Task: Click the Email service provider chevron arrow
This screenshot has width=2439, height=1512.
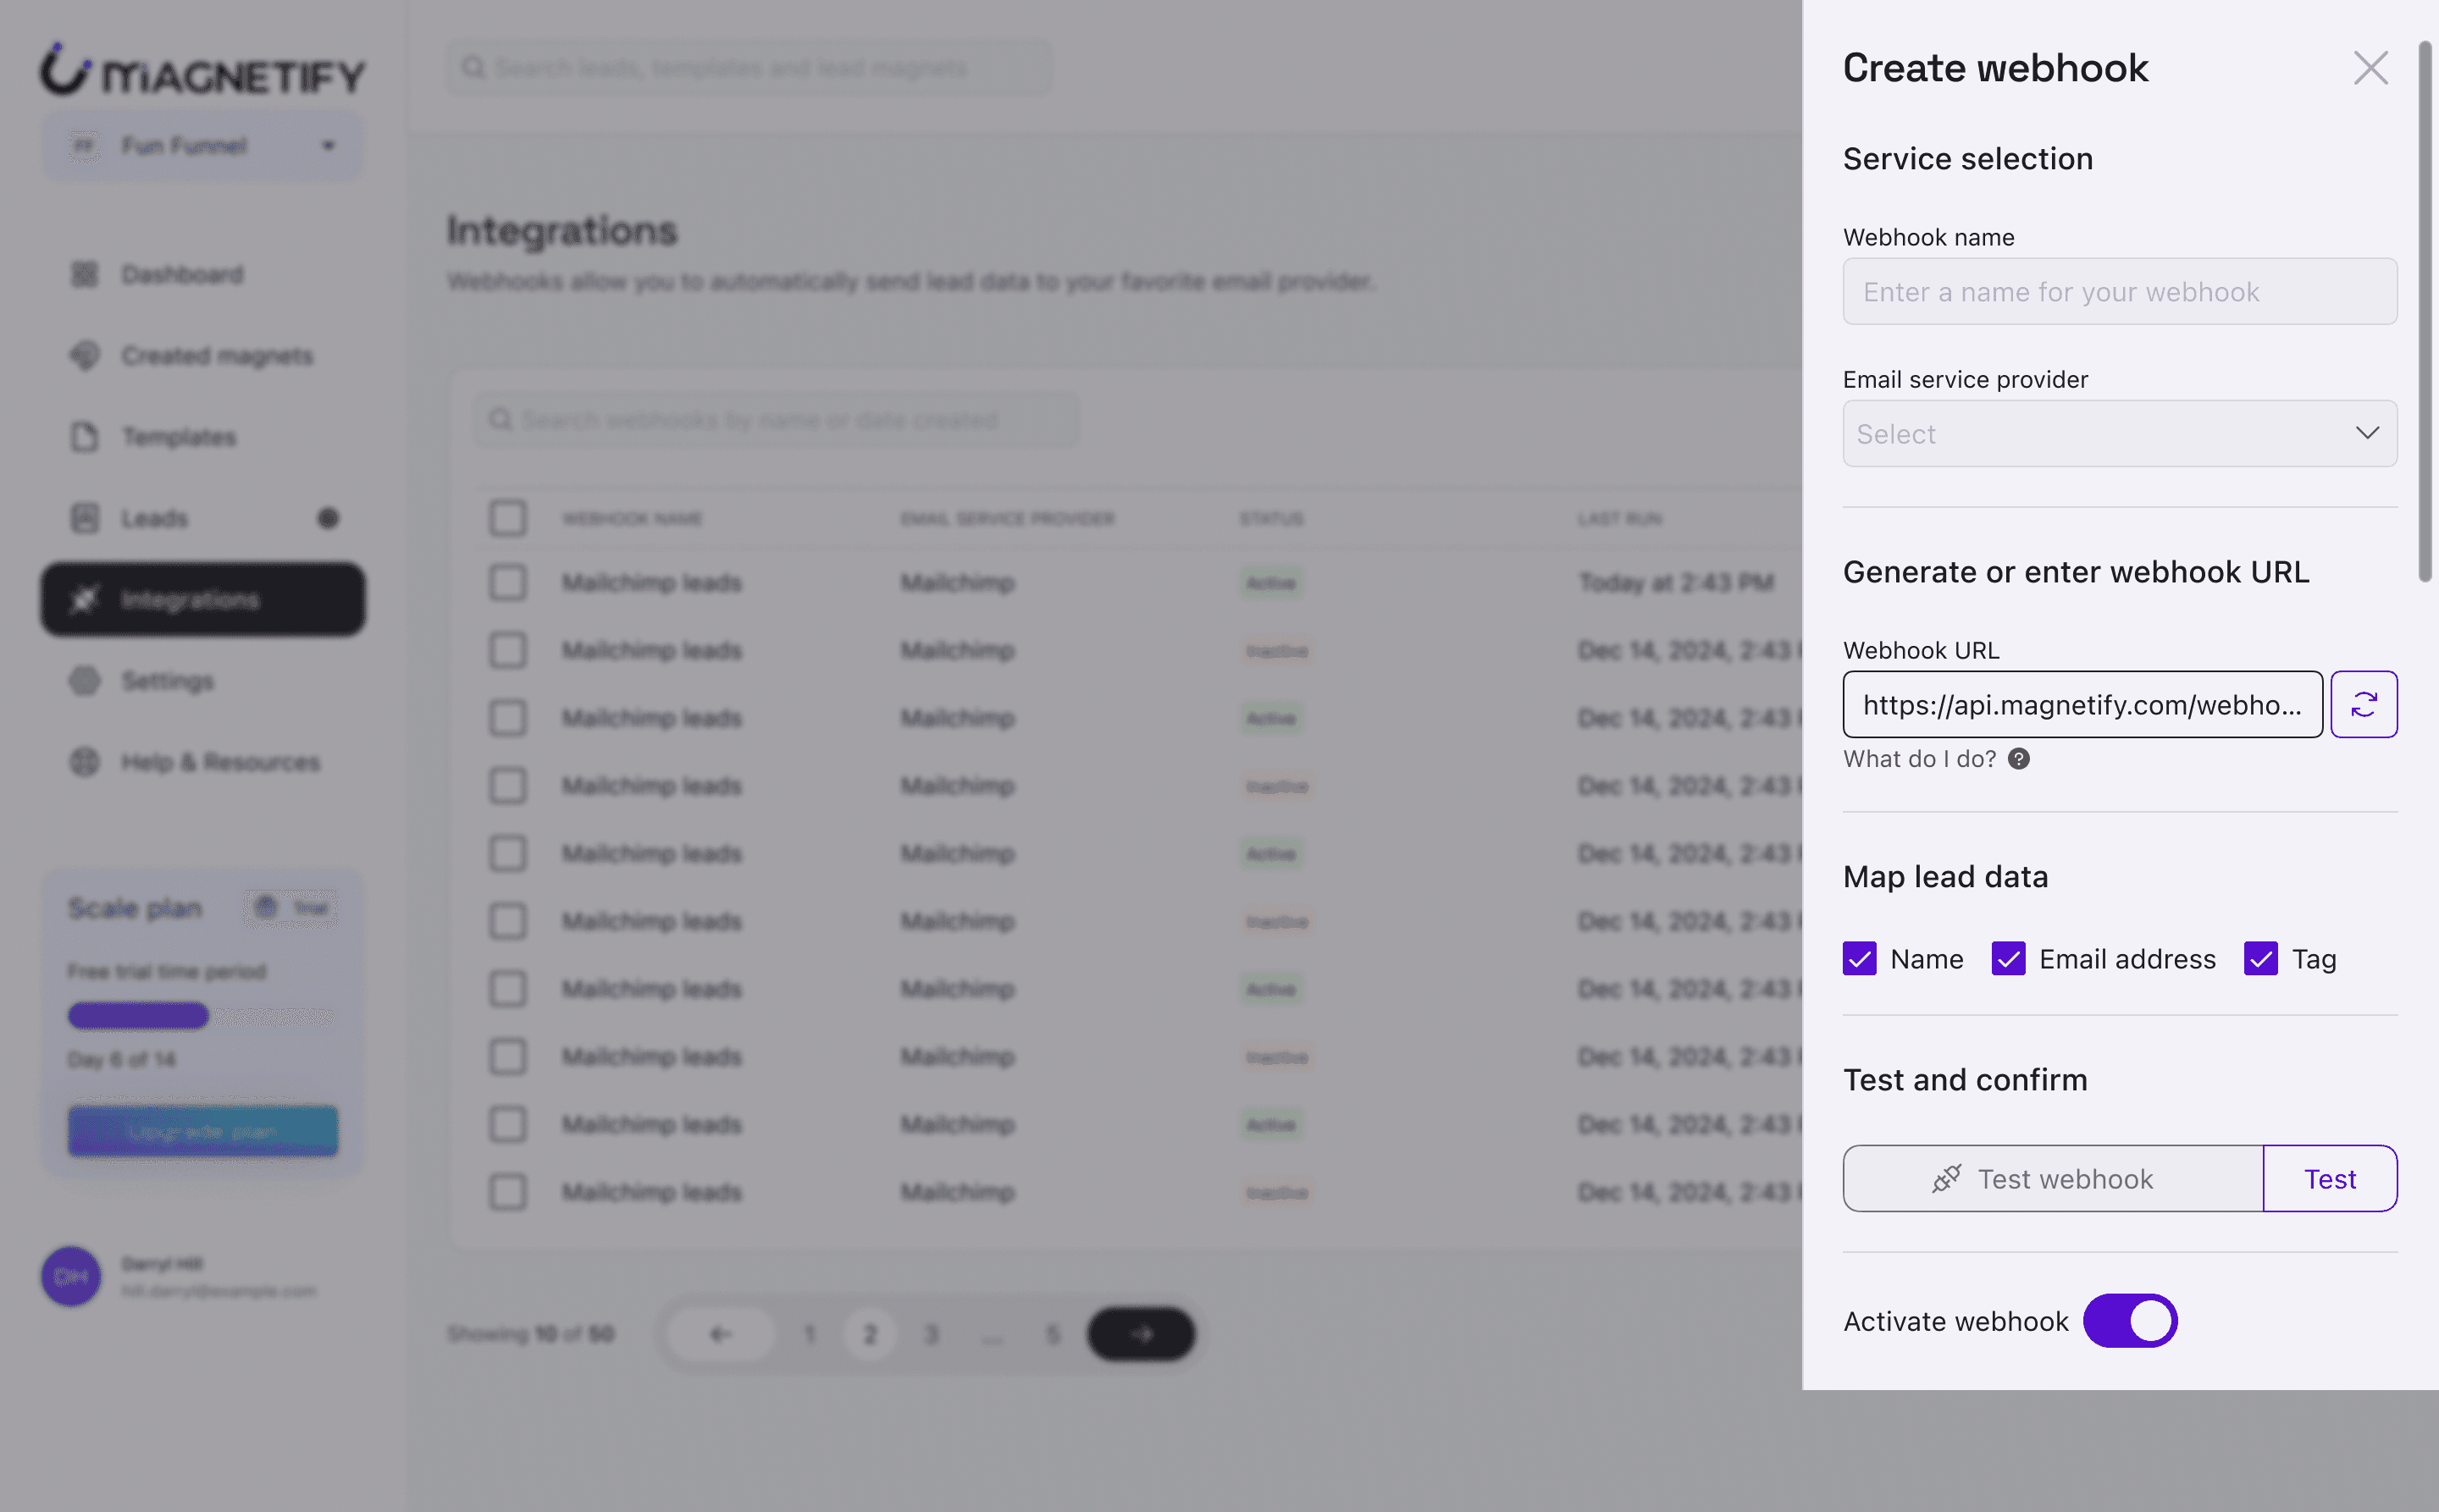Action: click(x=2366, y=433)
